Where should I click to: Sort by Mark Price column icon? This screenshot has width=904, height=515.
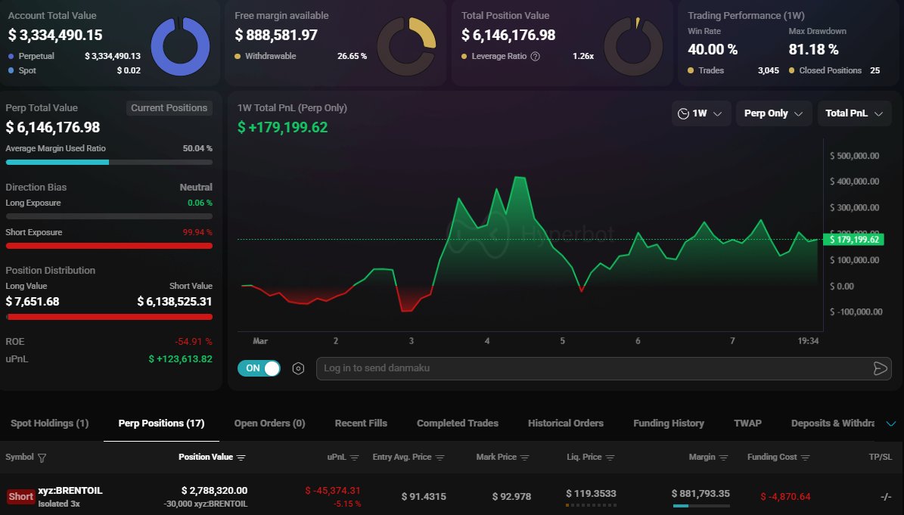525,458
